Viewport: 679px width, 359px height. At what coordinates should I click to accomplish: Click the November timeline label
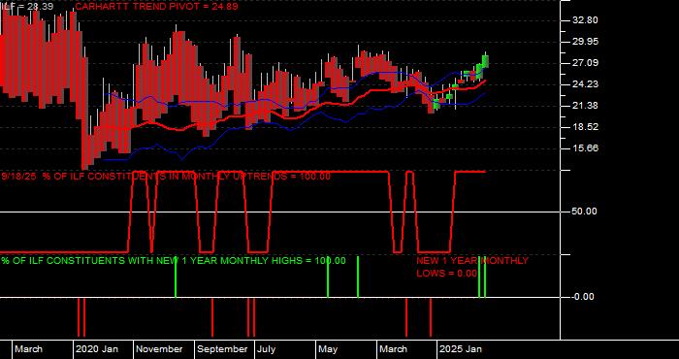pyautogui.click(x=159, y=349)
